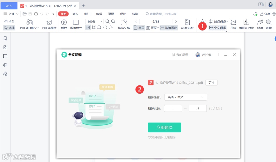This screenshot has height=162, width=276.
Task: Rotate page counterclockwise
Action: pyautogui.click(x=105, y=27)
